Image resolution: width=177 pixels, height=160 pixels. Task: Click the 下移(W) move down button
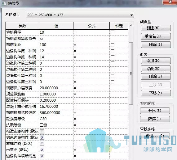click(156, 93)
